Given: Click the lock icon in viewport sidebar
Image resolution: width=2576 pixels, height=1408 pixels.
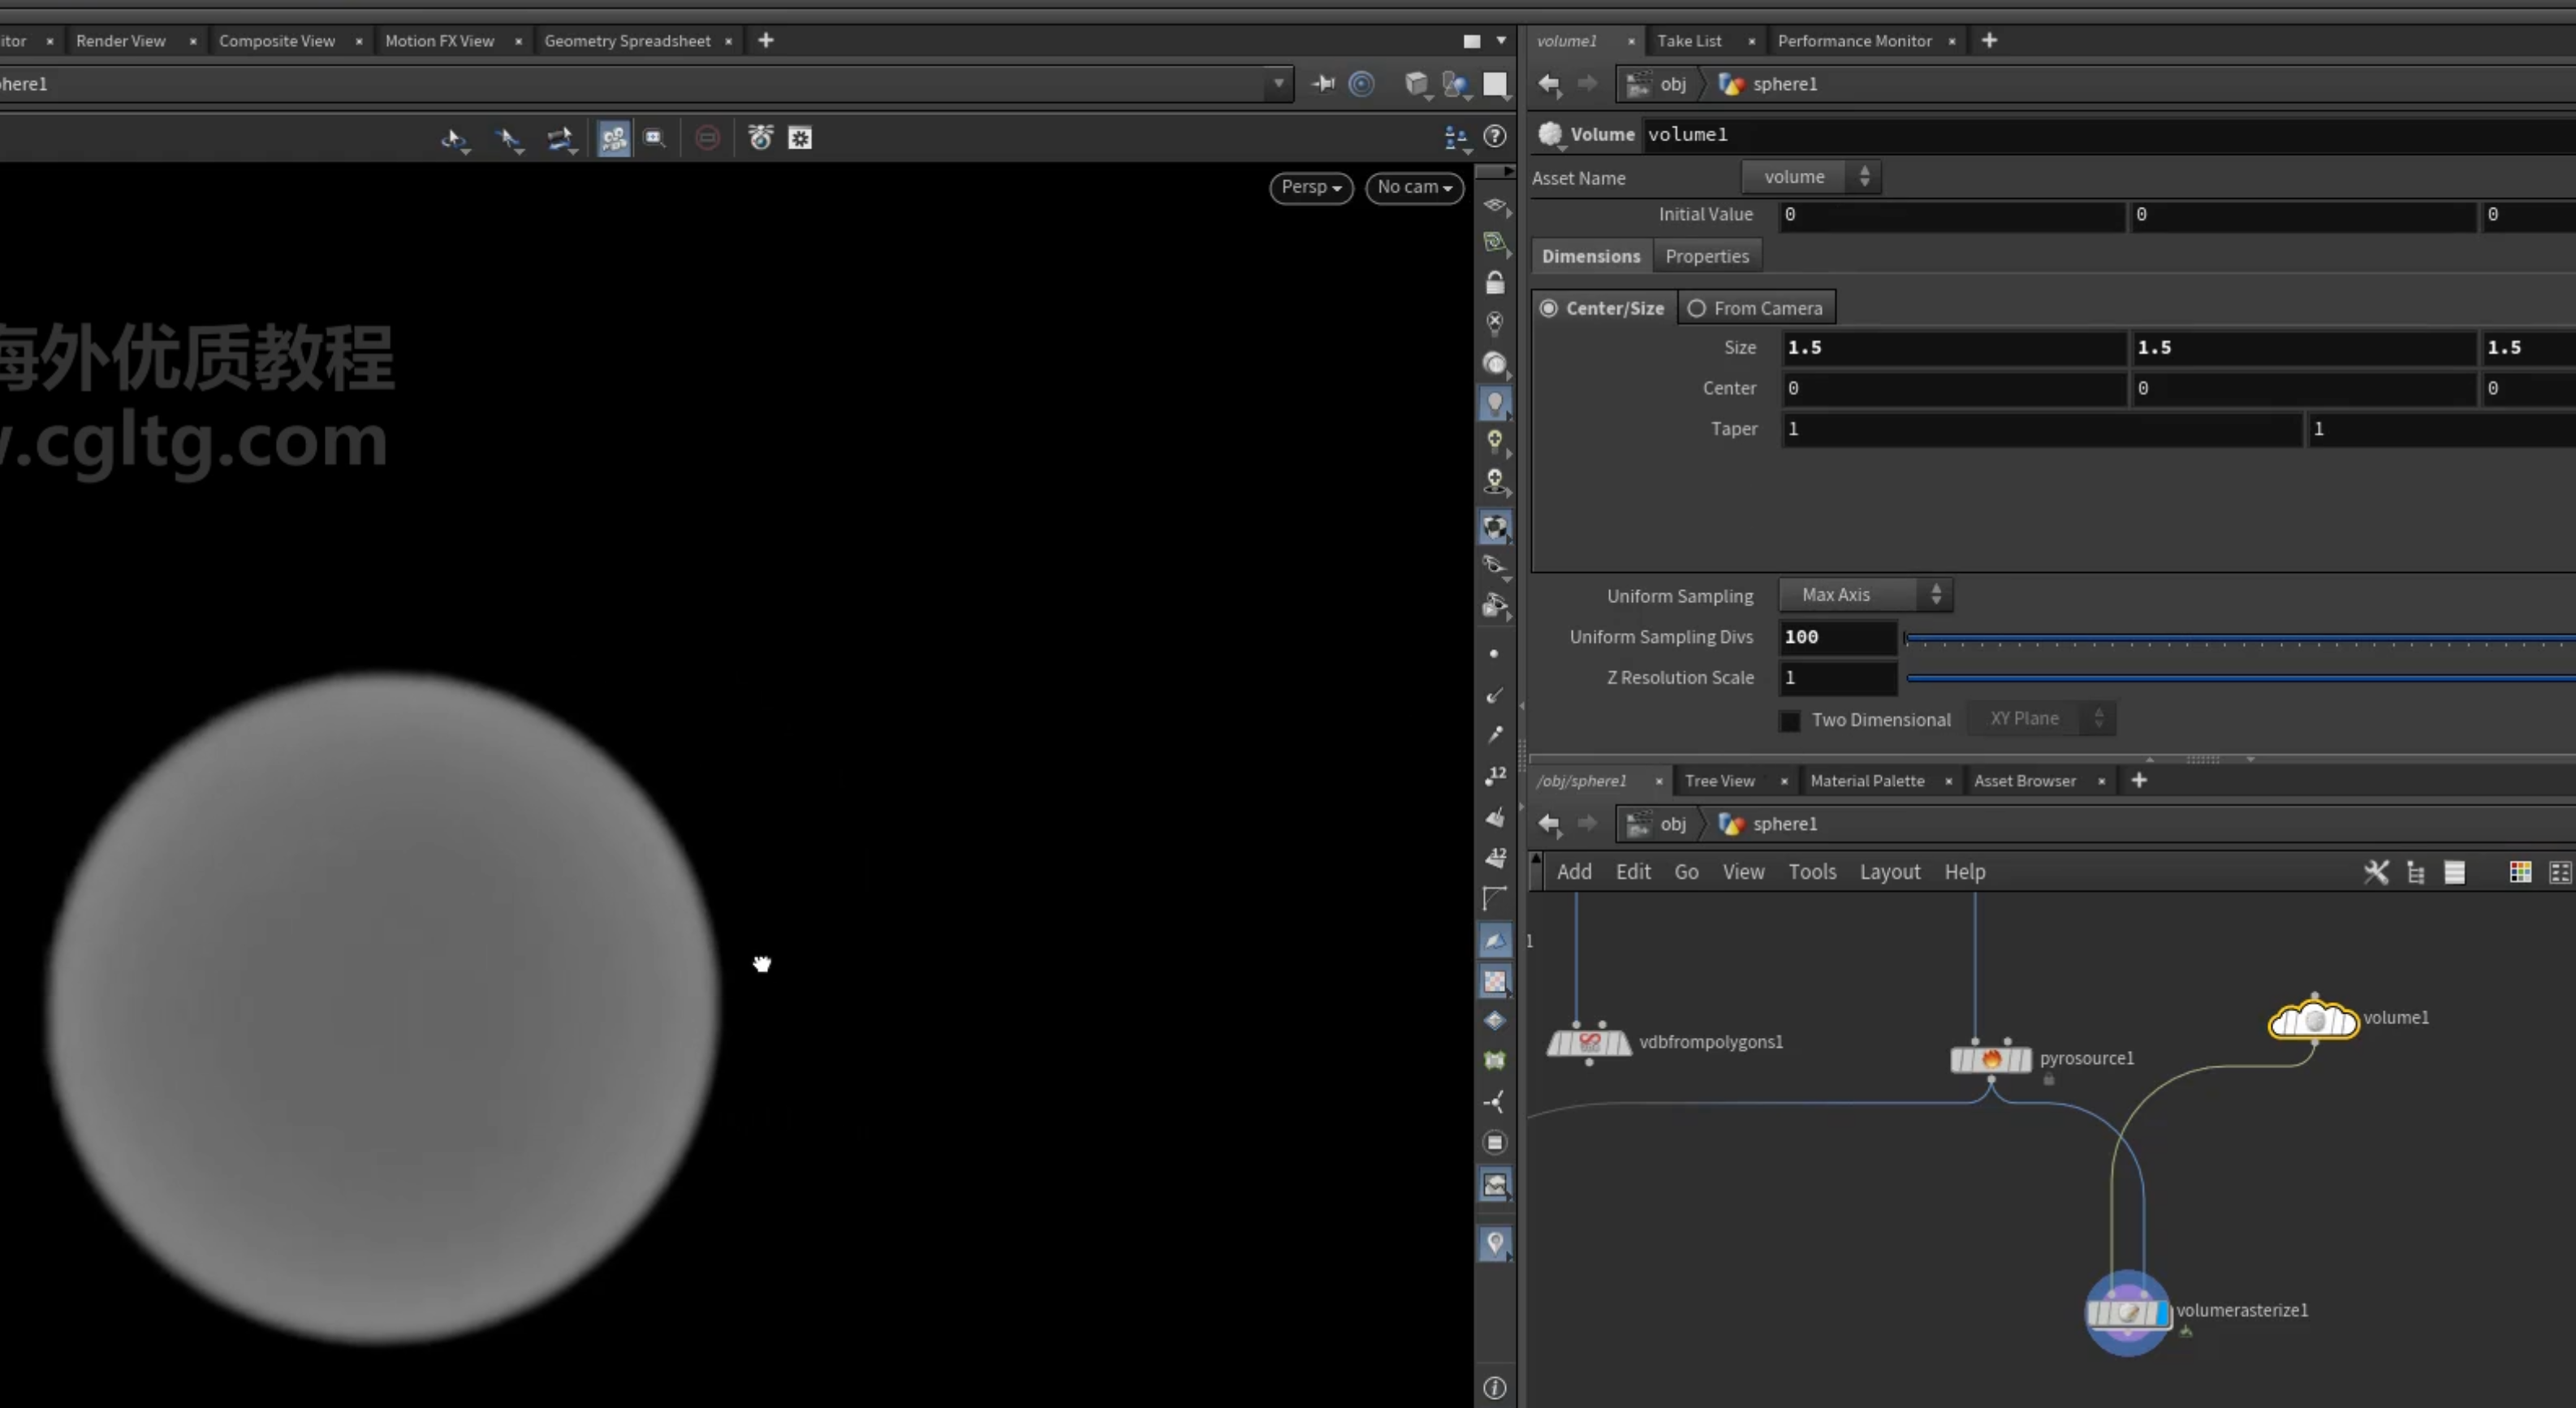Looking at the screenshot, I should click(1494, 282).
